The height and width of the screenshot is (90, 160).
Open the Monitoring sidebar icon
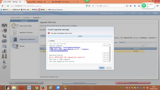pyautogui.click(x=4, y=25)
